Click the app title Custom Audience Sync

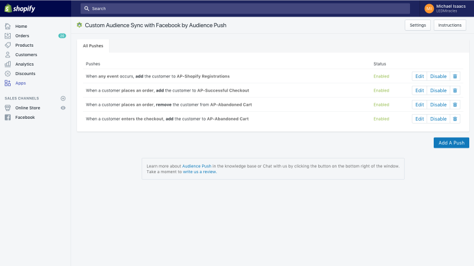pyautogui.click(x=155, y=25)
